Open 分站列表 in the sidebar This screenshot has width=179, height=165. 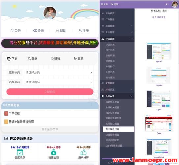point(110,45)
